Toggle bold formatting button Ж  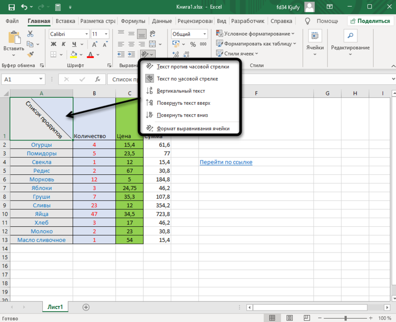click(53, 44)
